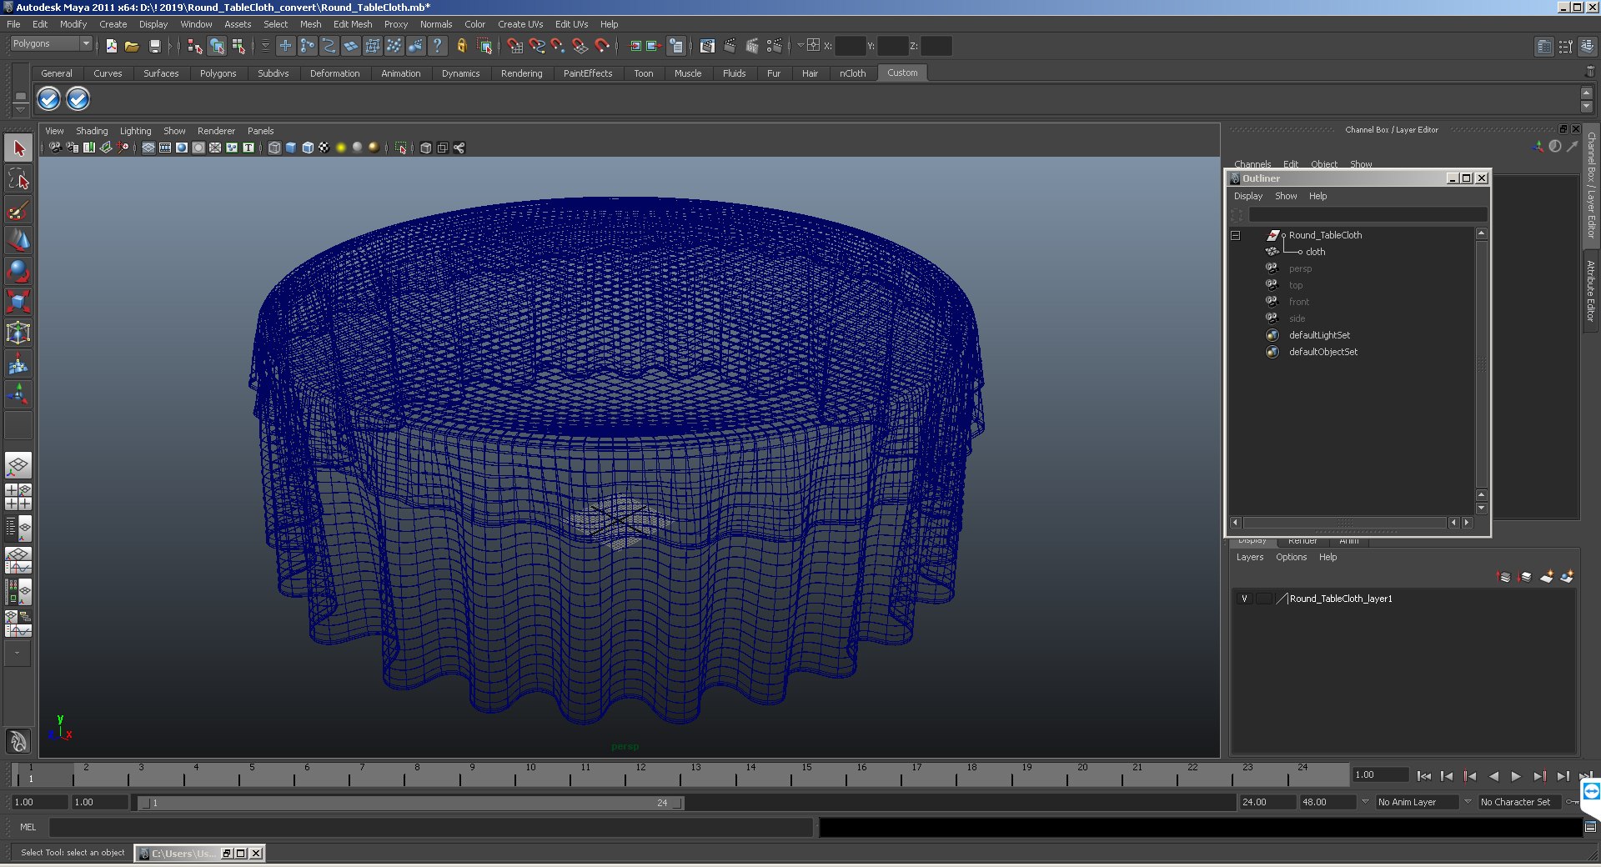Play animation forward
Viewport: 1601px width, 867px height.
[x=1516, y=776]
